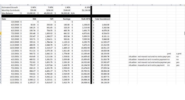Select the 10,000.00 max balance cell
The width and height of the screenshot is (185, 100).
point(28,13)
